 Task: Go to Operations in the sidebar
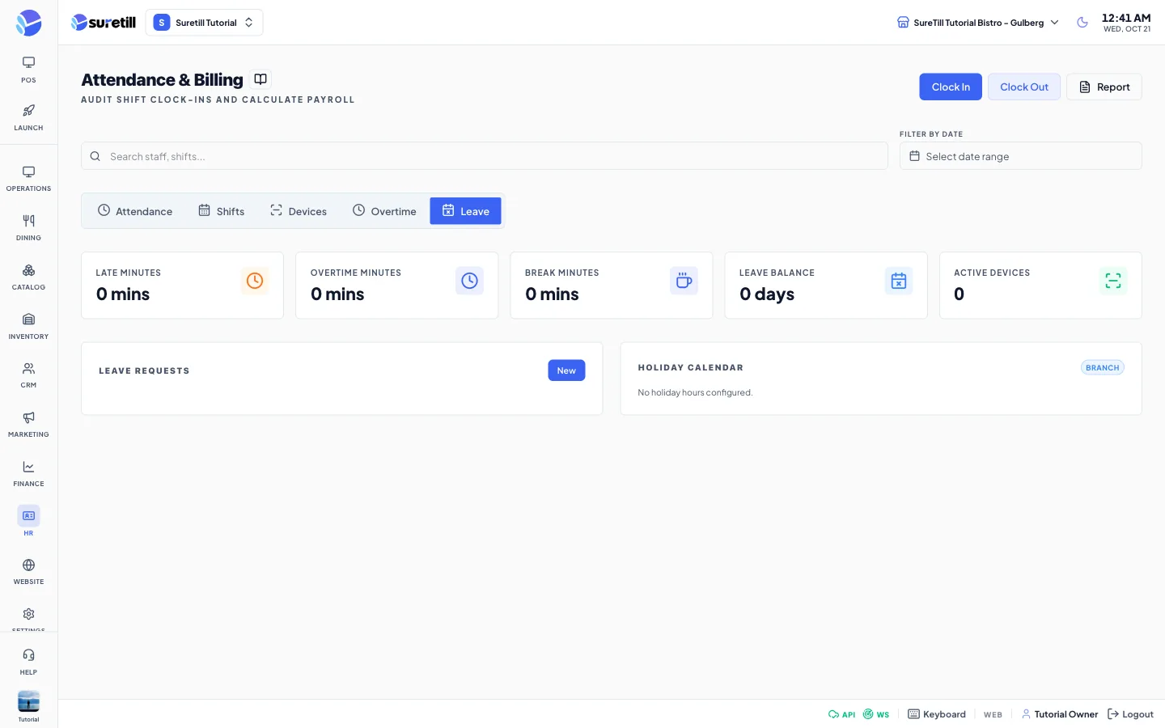(28, 179)
